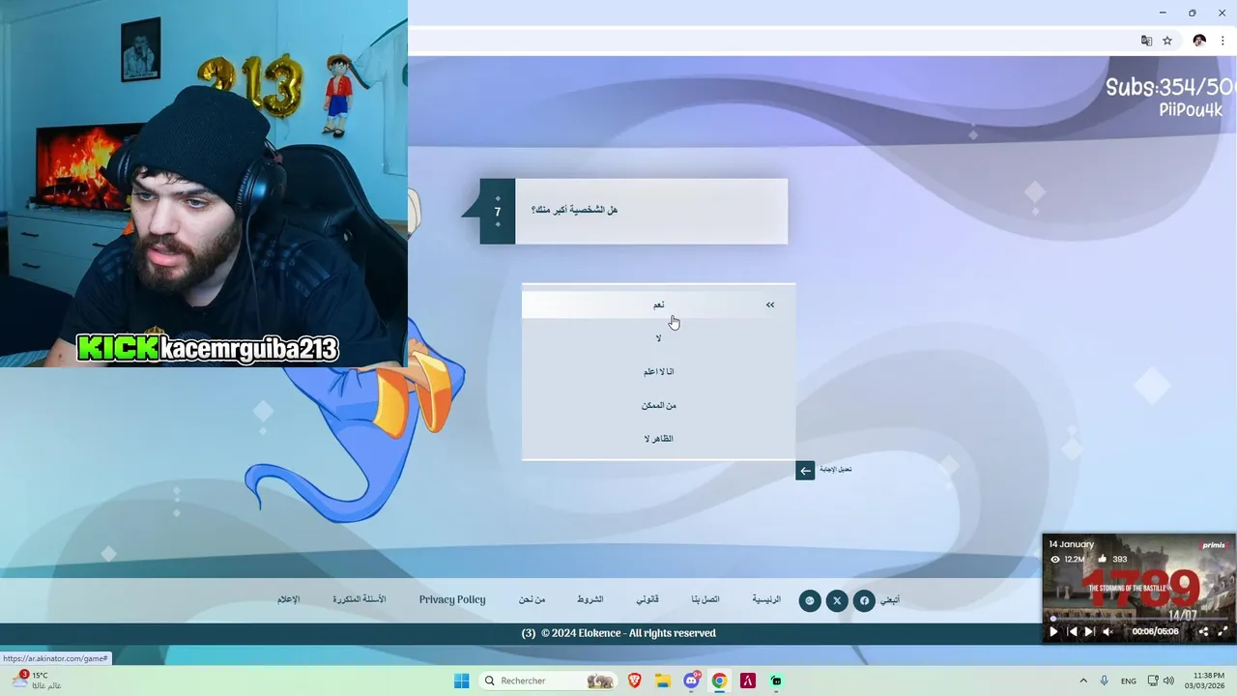The width and height of the screenshot is (1237, 696).
Task: Show hidden system tray icons
Action: click(x=1082, y=681)
